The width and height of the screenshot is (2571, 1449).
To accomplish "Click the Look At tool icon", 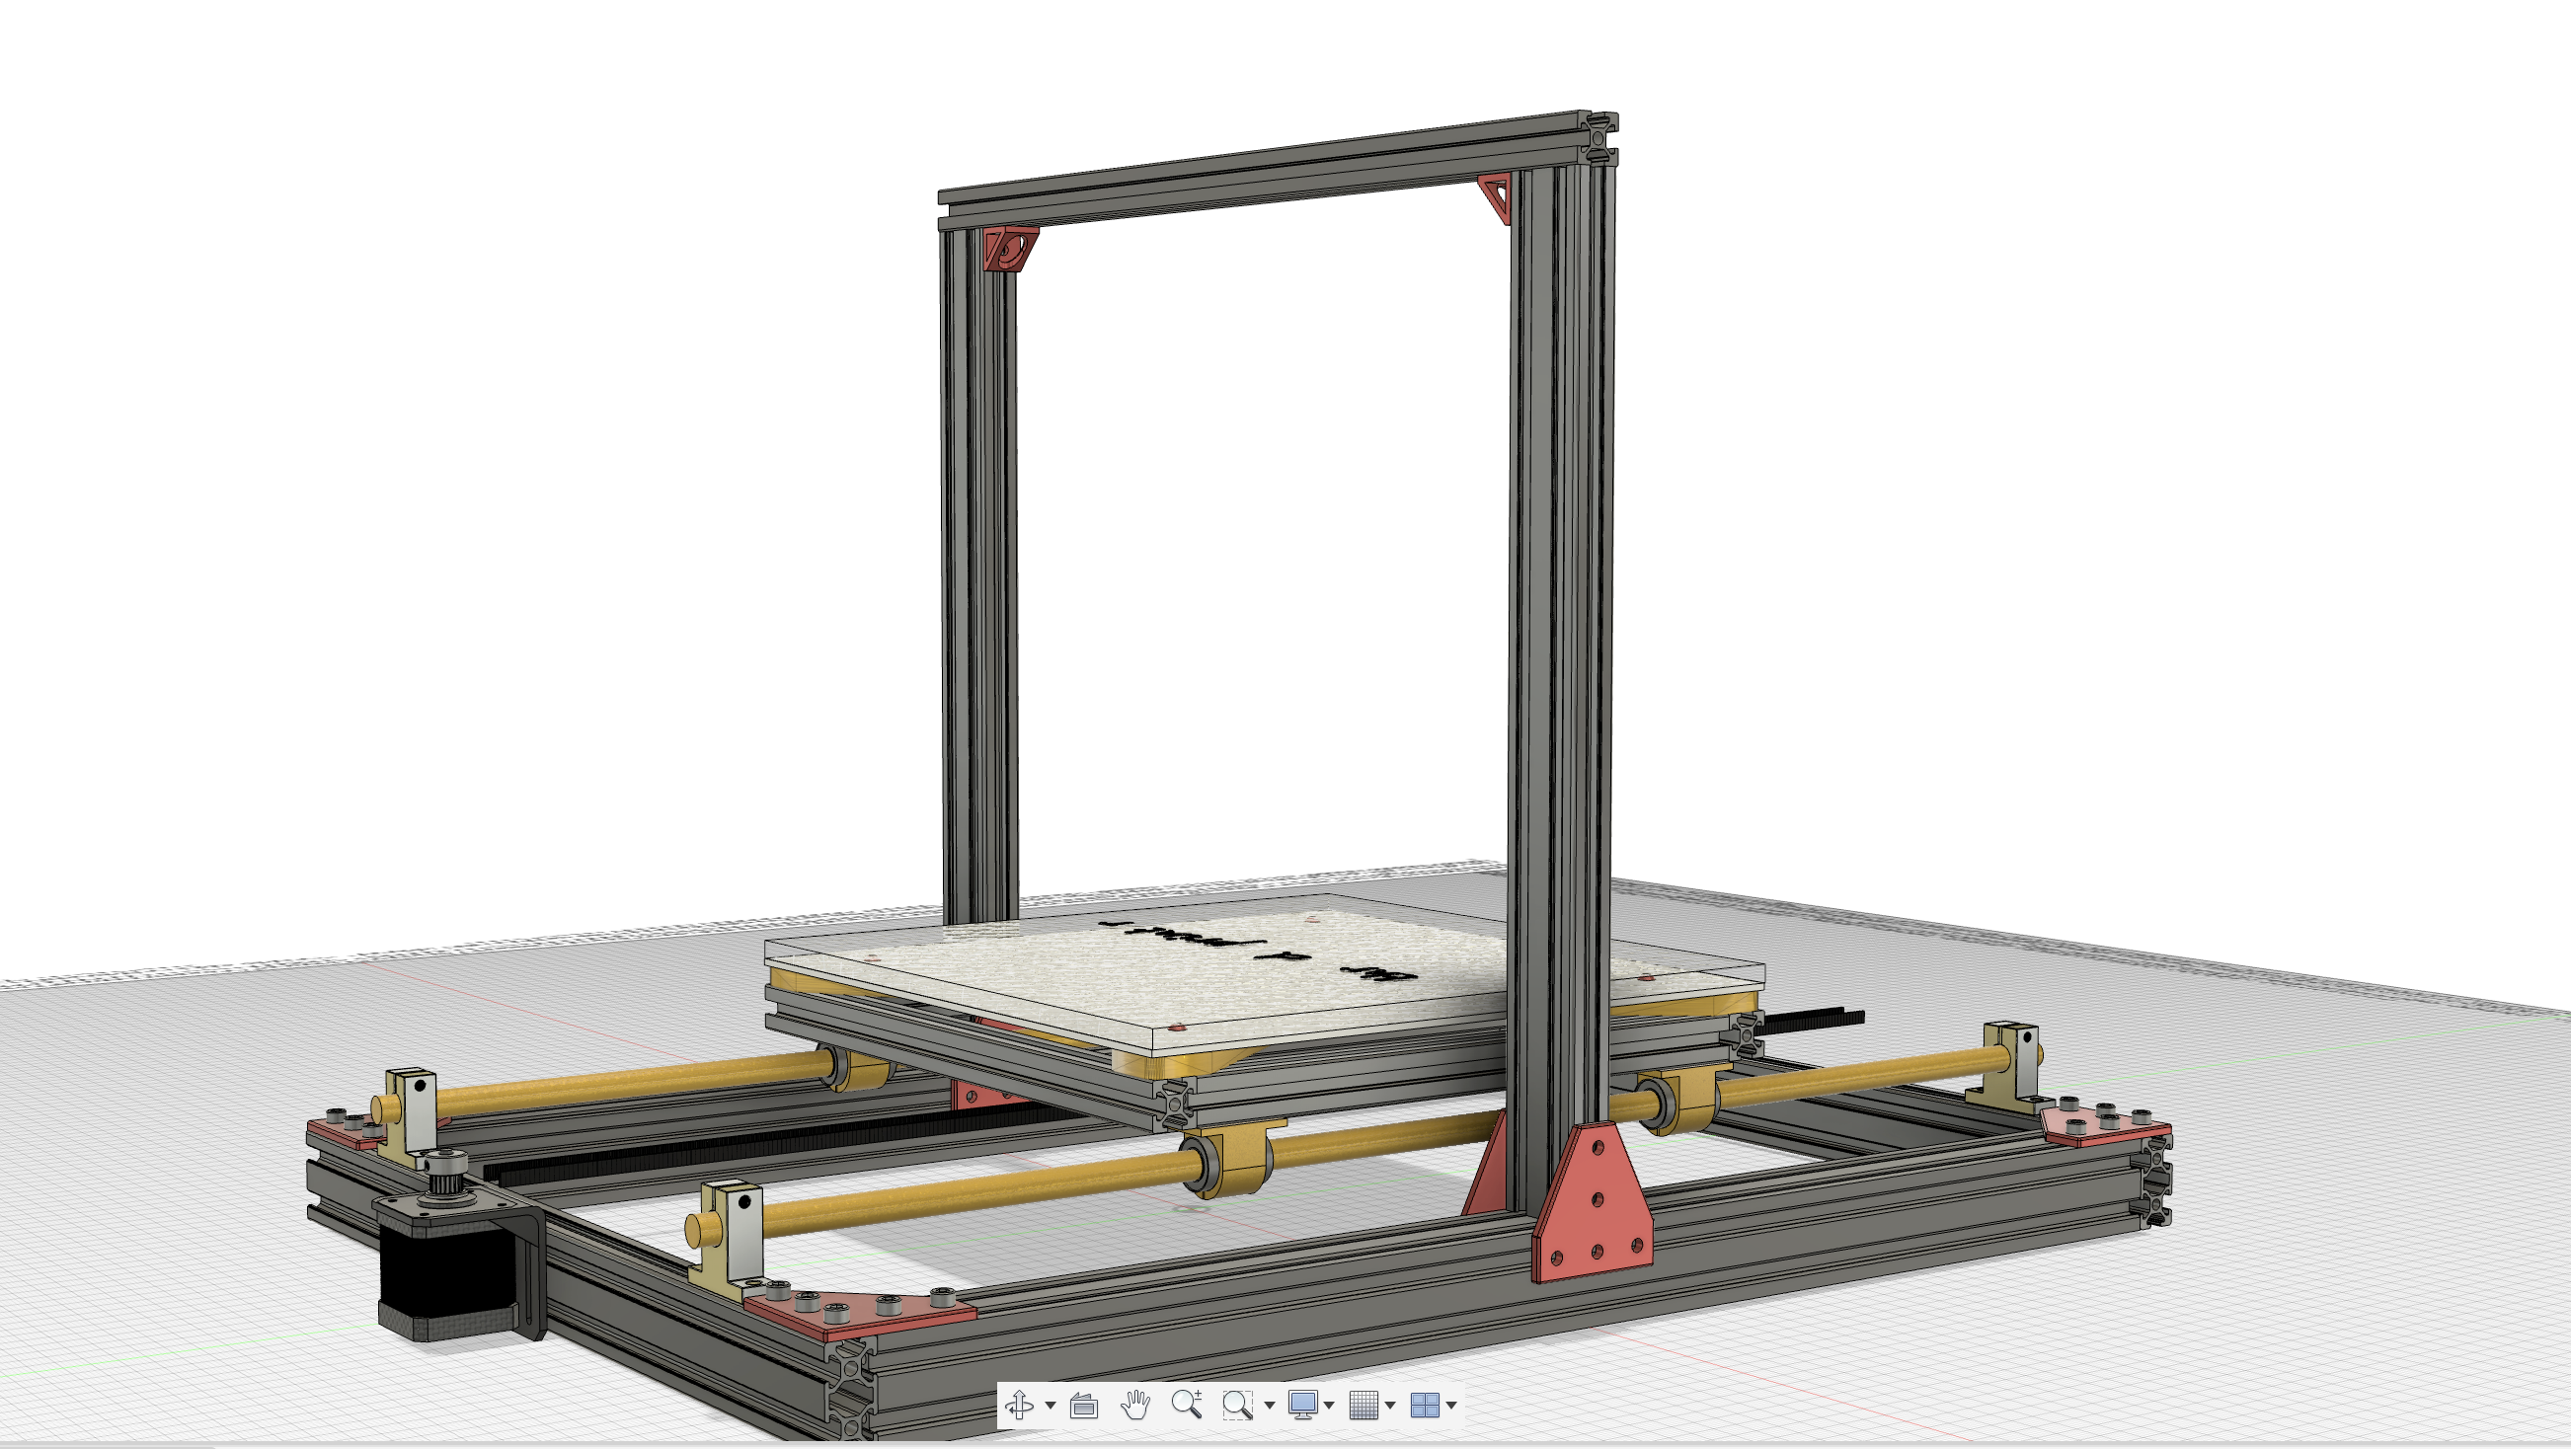I will pos(1083,1407).
